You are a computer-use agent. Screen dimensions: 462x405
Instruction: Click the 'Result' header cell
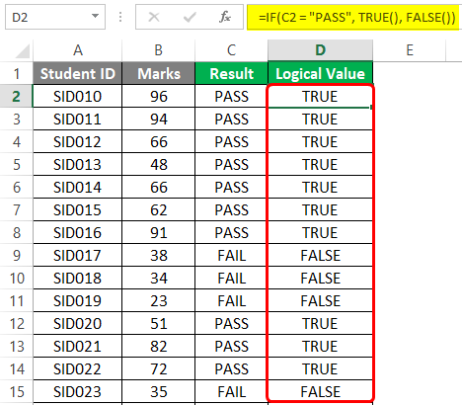pos(231,73)
